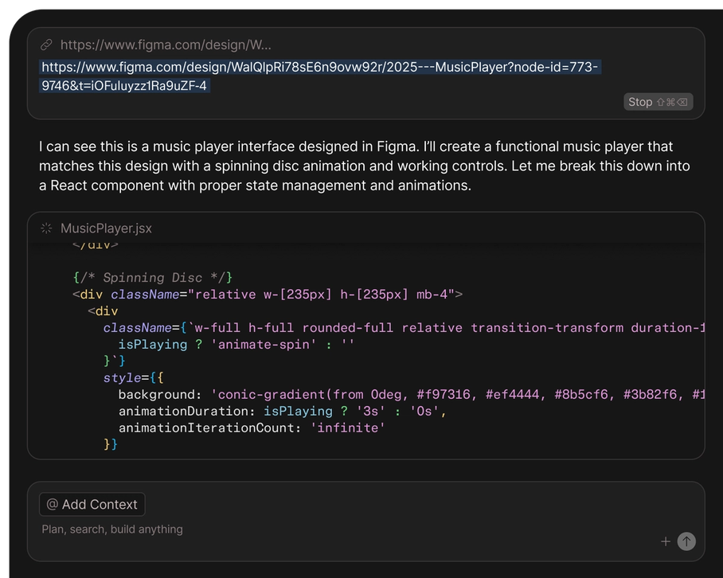Viewport: 723px width, 578px height.
Task: Click the Spinning Disc comment line
Action: pos(152,278)
